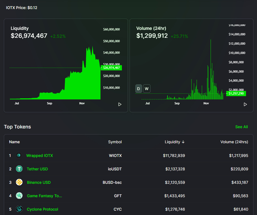Viewport: 257px width, 215px height.
Task: Click the $61,840 volume cell
Action: click(x=241, y=209)
